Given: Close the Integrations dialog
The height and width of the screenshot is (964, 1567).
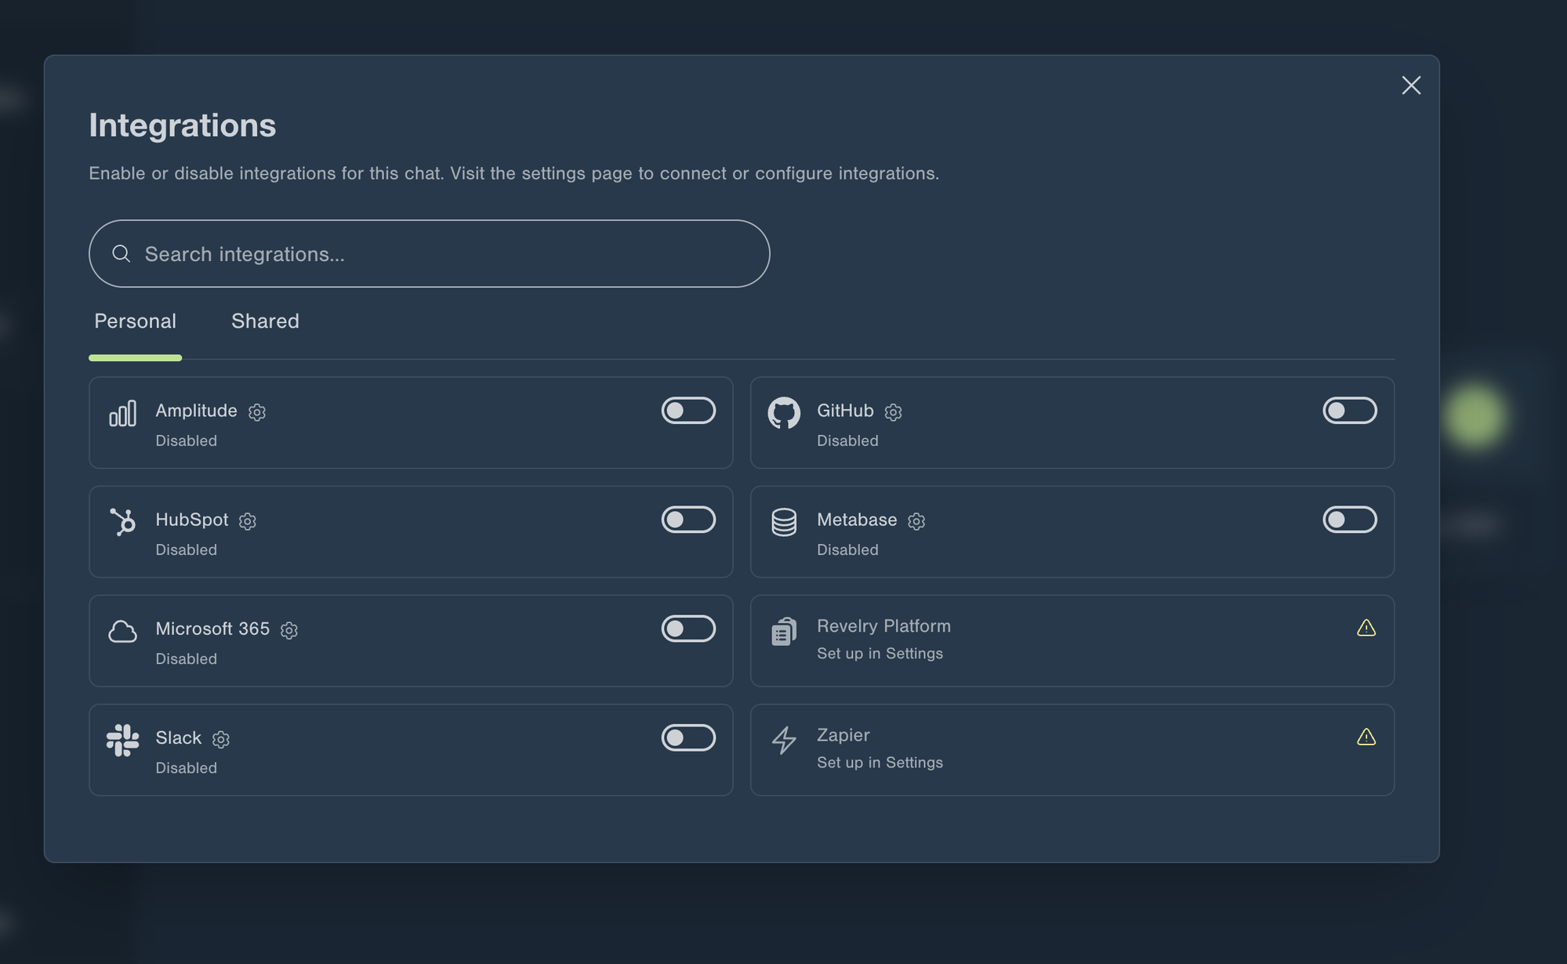Looking at the screenshot, I should (1411, 85).
